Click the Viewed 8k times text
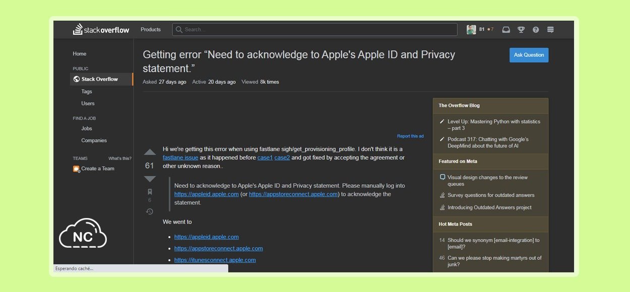Screen dimensions: 630x292 (260, 82)
